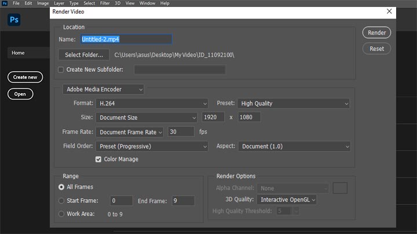417x234 pixels.
Task: Select the All Frames radio button
Action: pos(61,187)
